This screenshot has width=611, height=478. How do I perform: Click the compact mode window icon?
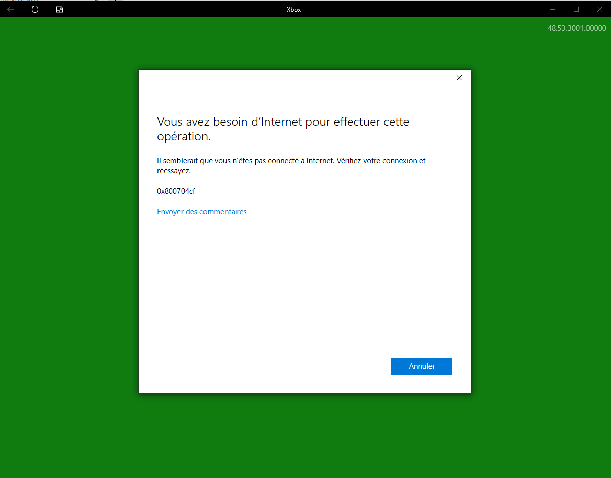(x=59, y=9)
